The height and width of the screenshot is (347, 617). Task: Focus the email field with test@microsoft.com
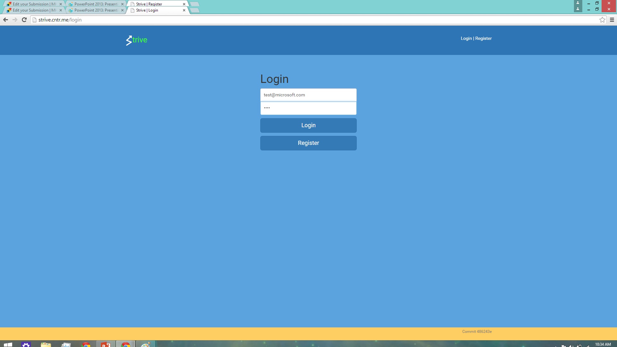point(308,95)
